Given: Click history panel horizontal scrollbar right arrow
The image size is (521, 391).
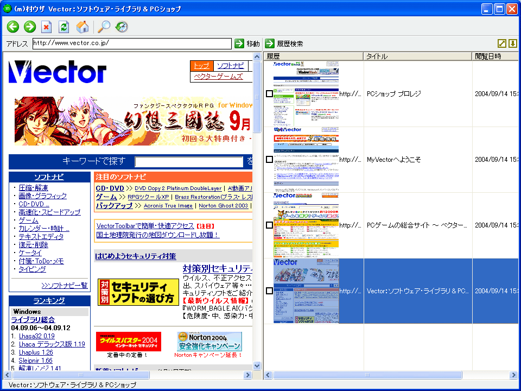Looking at the screenshot, I should tap(514, 375).
